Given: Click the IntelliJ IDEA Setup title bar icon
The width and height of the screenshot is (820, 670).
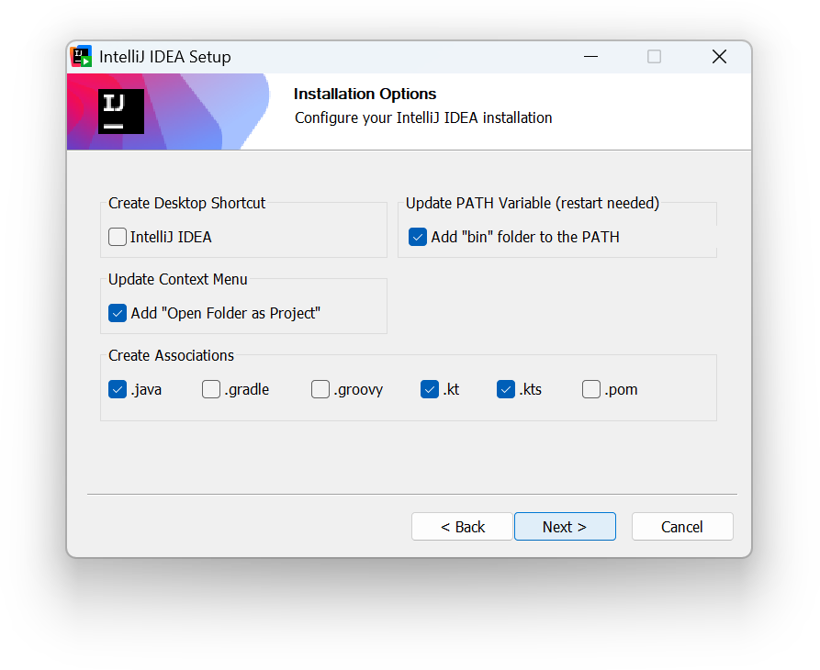Looking at the screenshot, I should point(81,56).
